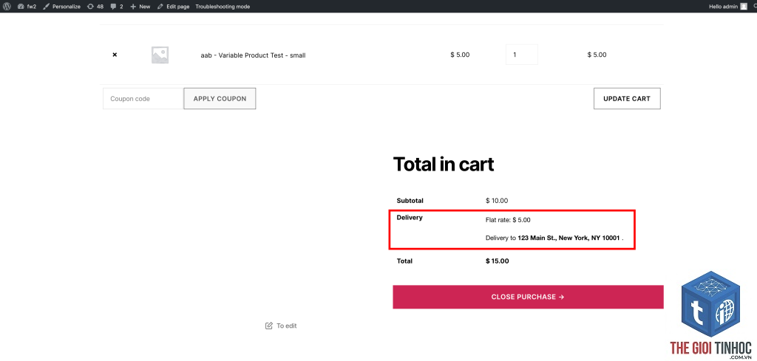
Task: Click the Subtotal row label
Action: (410, 201)
